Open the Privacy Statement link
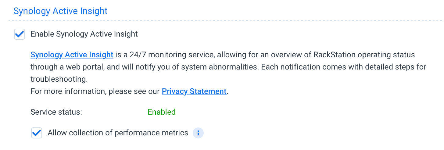 194,91
